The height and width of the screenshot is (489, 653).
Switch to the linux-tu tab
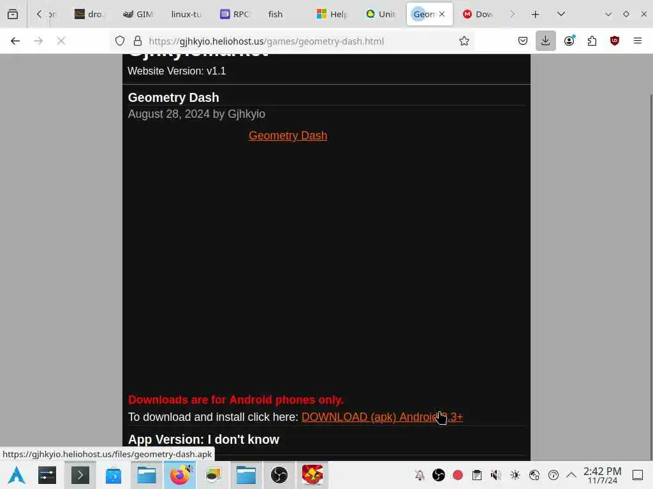click(186, 14)
